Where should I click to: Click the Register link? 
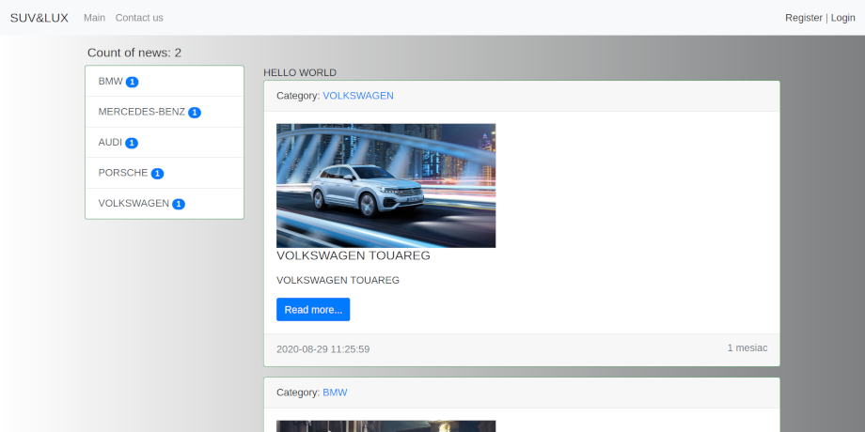point(803,18)
